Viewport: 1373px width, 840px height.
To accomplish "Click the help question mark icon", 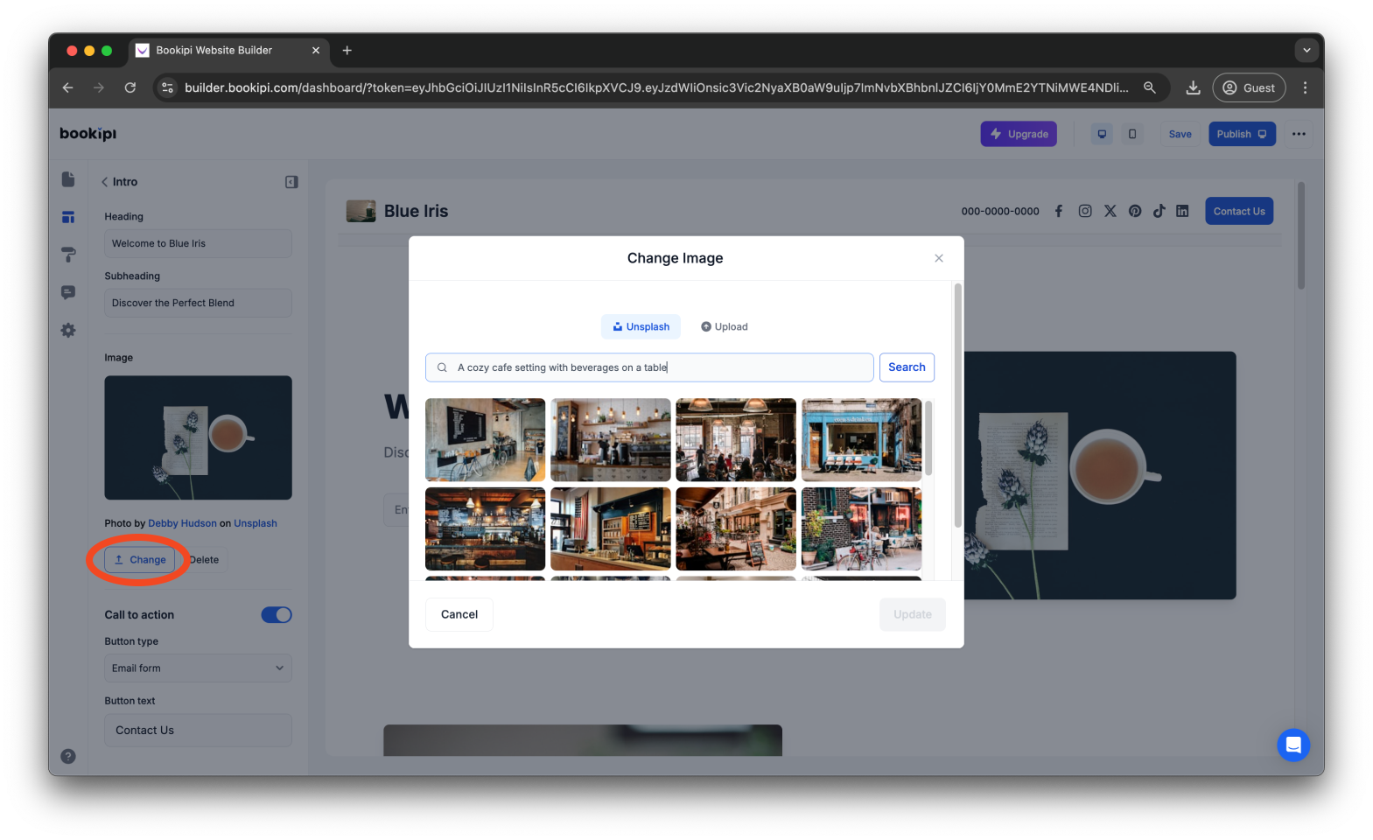I will (68, 756).
